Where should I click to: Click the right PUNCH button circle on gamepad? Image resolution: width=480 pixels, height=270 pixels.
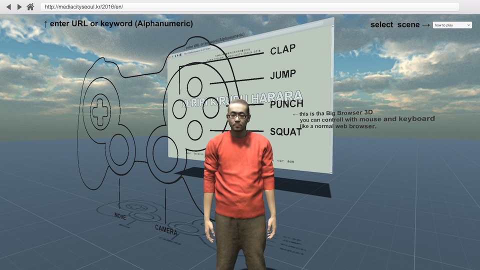211,108
